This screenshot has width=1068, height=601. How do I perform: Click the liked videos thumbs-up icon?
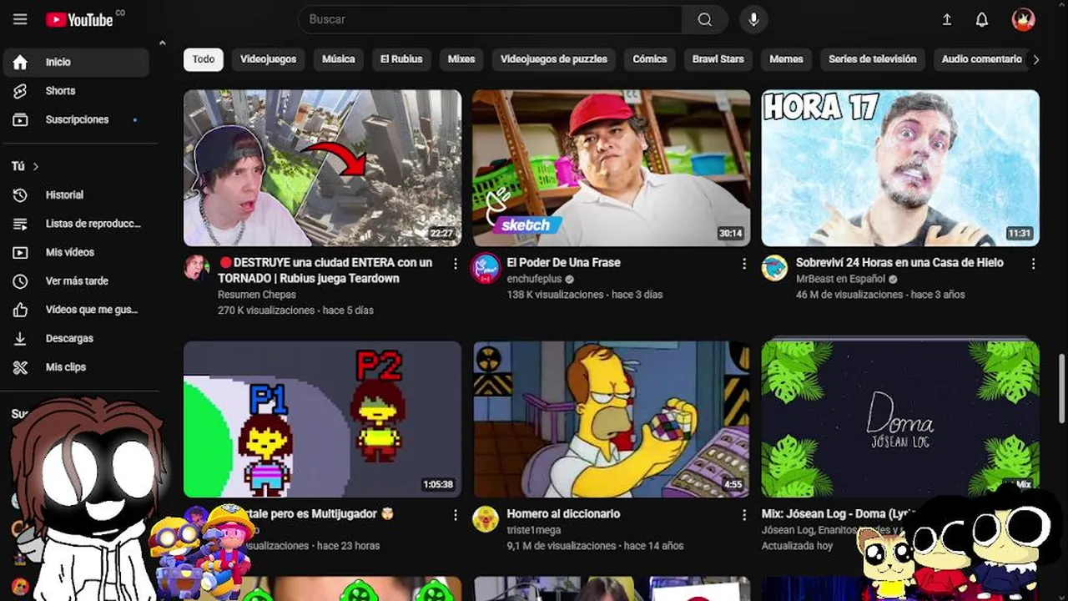click(x=20, y=310)
